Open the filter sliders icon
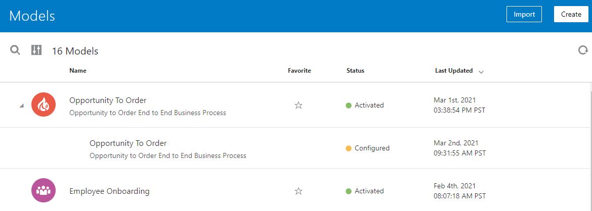The width and height of the screenshot is (592, 211). pos(36,50)
